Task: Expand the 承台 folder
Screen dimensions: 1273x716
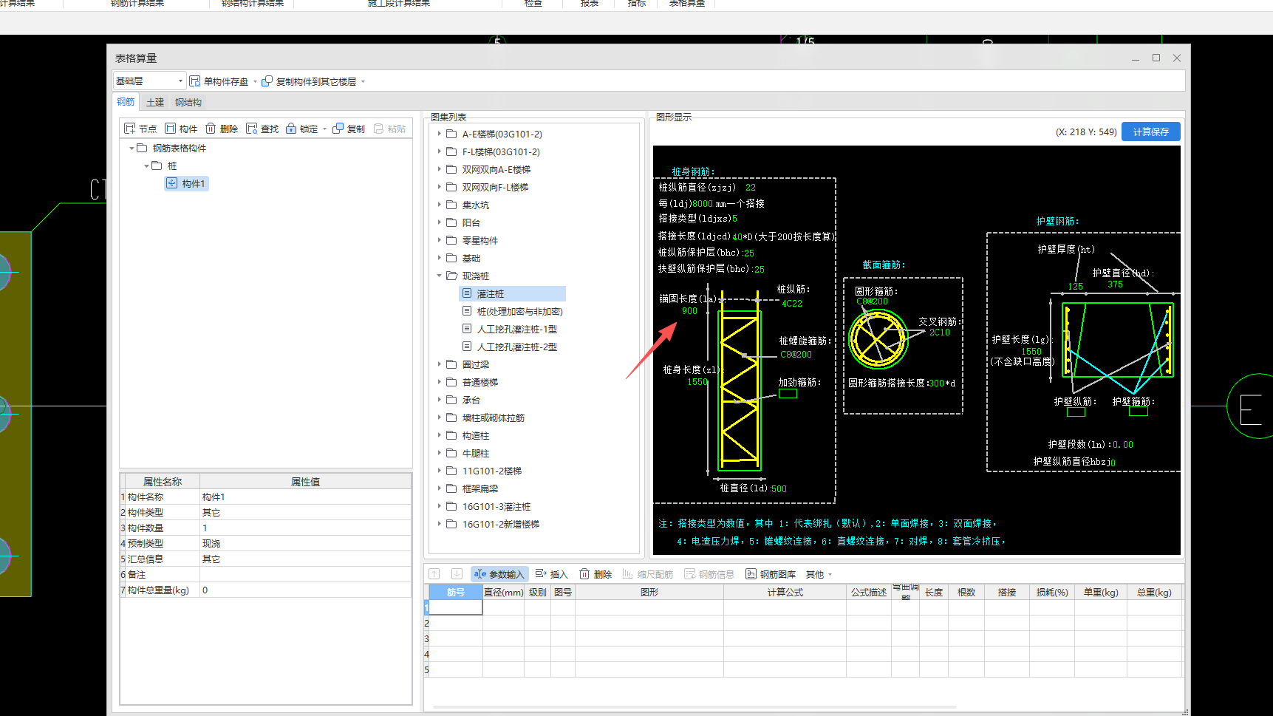Action: click(x=439, y=400)
